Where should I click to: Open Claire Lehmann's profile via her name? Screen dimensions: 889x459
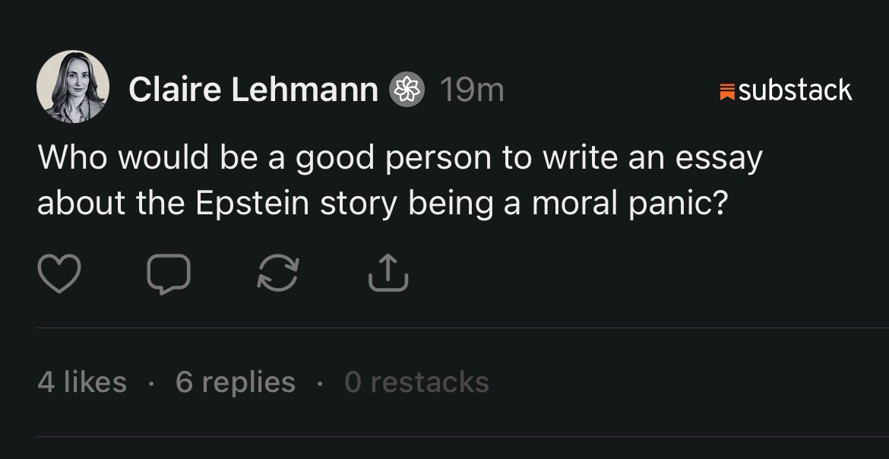click(253, 90)
